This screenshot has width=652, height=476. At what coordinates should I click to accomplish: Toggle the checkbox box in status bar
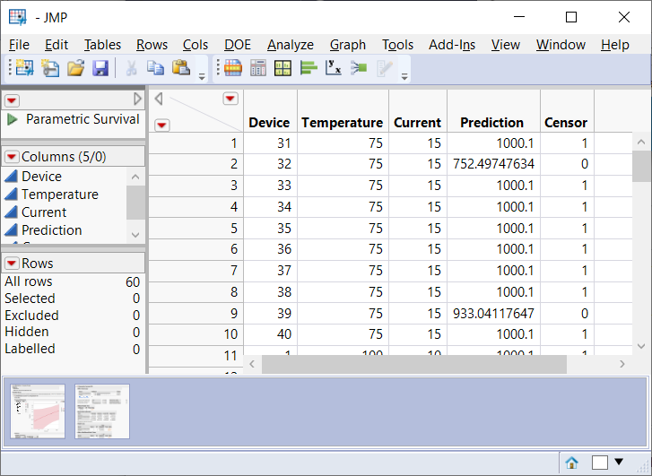coord(600,463)
